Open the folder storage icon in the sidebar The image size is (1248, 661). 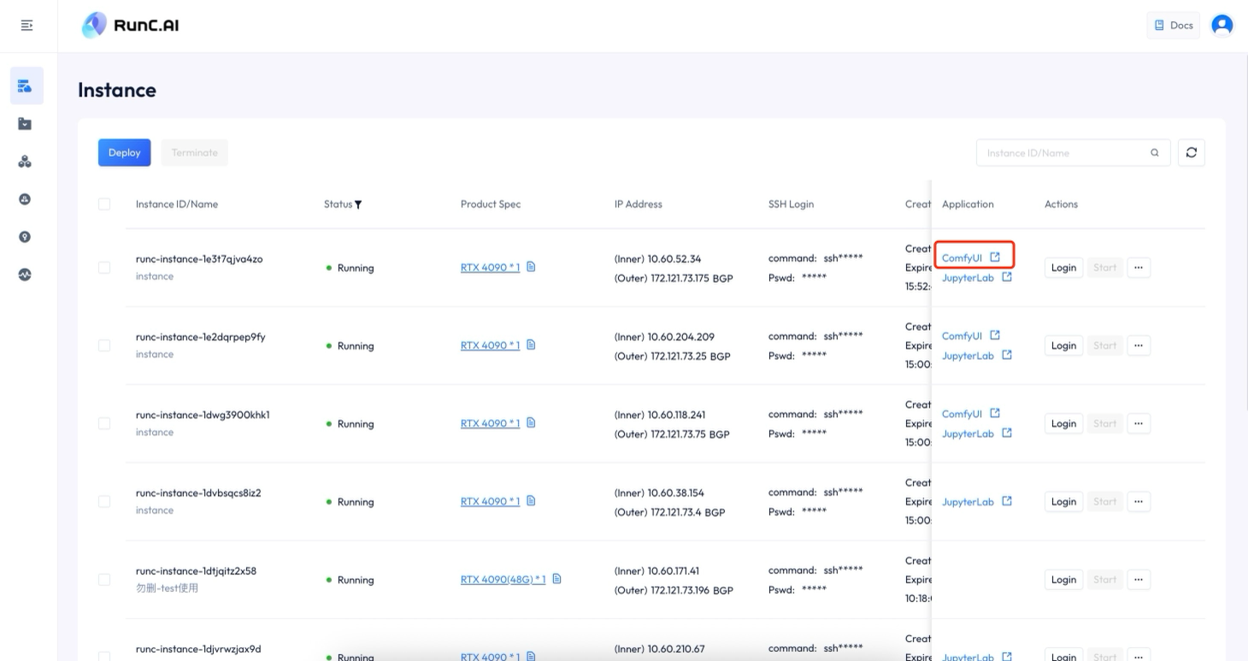[25, 124]
